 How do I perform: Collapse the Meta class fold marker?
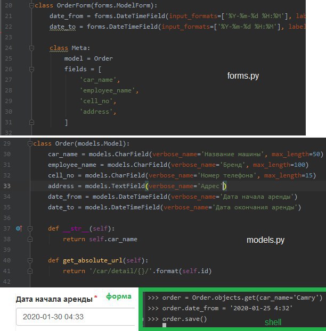pyautogui.click(x=31, y=48)
